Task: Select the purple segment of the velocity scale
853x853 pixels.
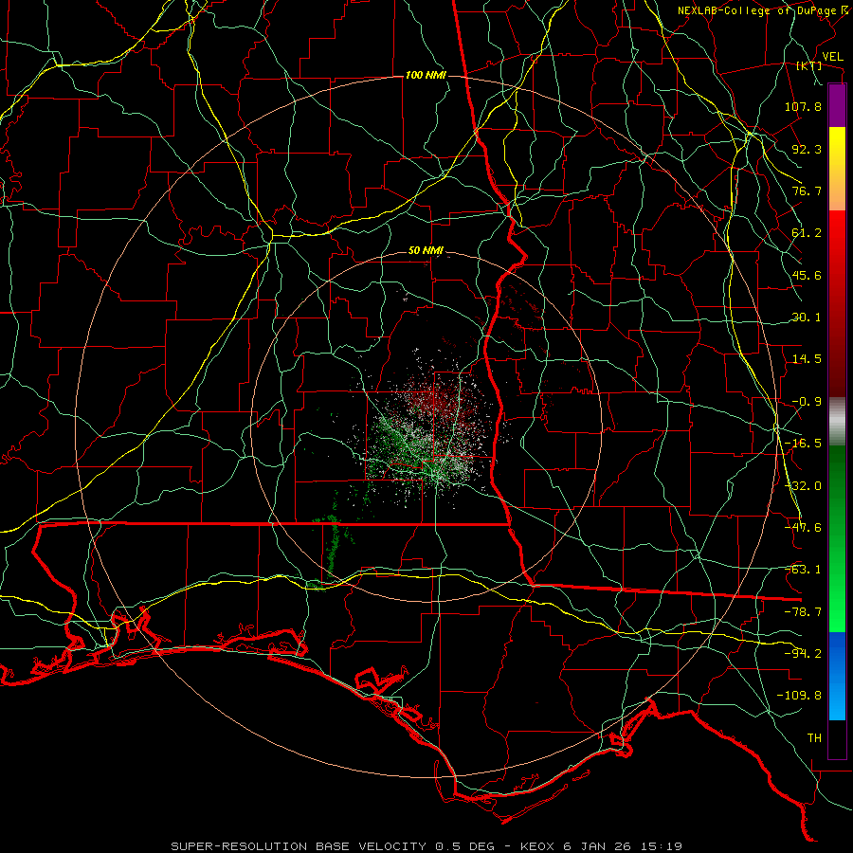Action: (x=837, y=105)
